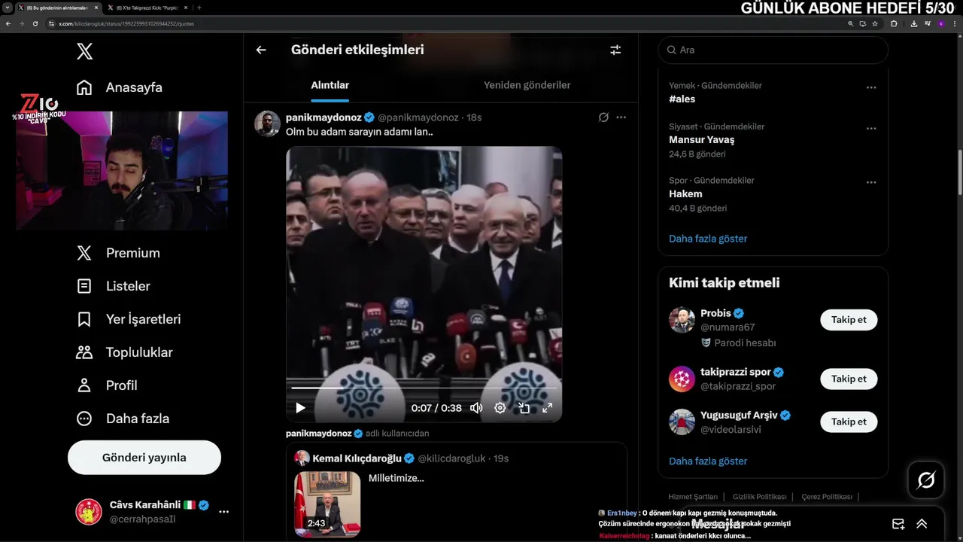Image resolution: width=963 pixels, height=542 pixels.
Task: Open the browser tab search dropdown
Action: 6,8
